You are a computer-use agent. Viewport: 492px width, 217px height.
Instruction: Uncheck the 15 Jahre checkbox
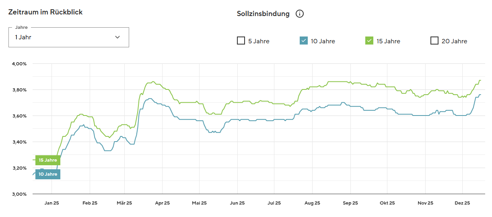[x=369, y=41]
